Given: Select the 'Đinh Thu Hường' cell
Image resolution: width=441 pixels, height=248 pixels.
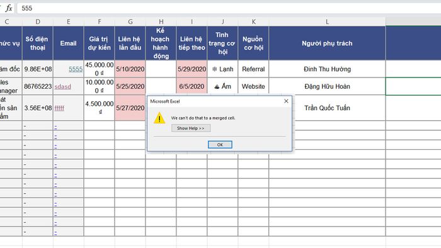Looking at the screenshot, I should [x=327, y=69].
